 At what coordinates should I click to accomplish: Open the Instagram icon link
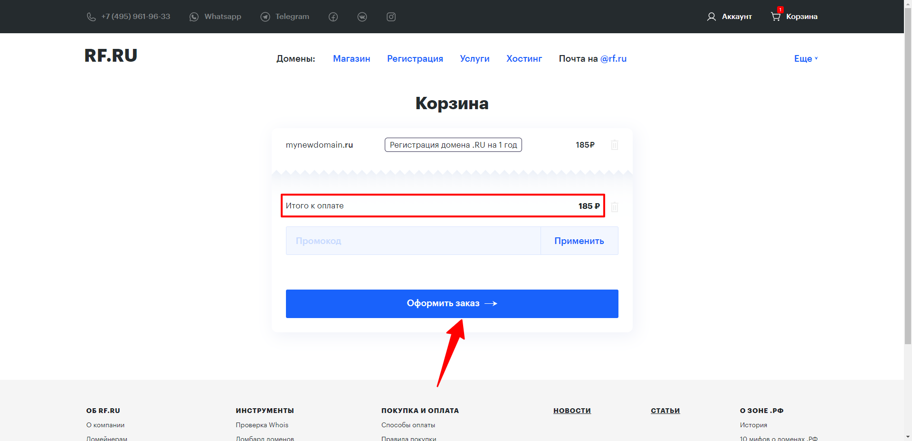coord(391,17)
